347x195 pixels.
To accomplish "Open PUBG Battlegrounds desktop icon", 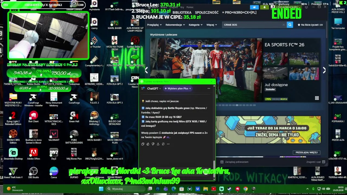I will click(74, 137).
